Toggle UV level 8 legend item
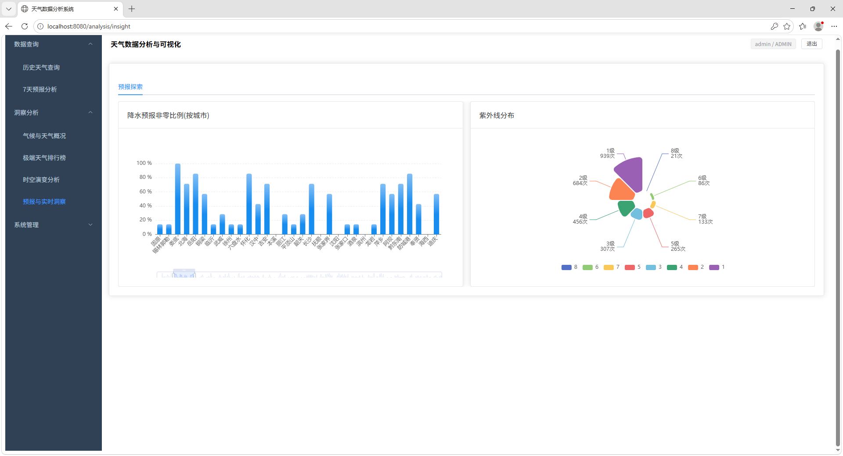The height and width of the screenshot is (456, 843). [569, 267]
